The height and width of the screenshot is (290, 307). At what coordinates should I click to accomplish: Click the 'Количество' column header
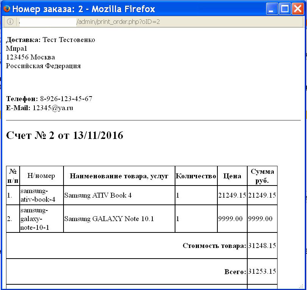[x=196, y=176]
